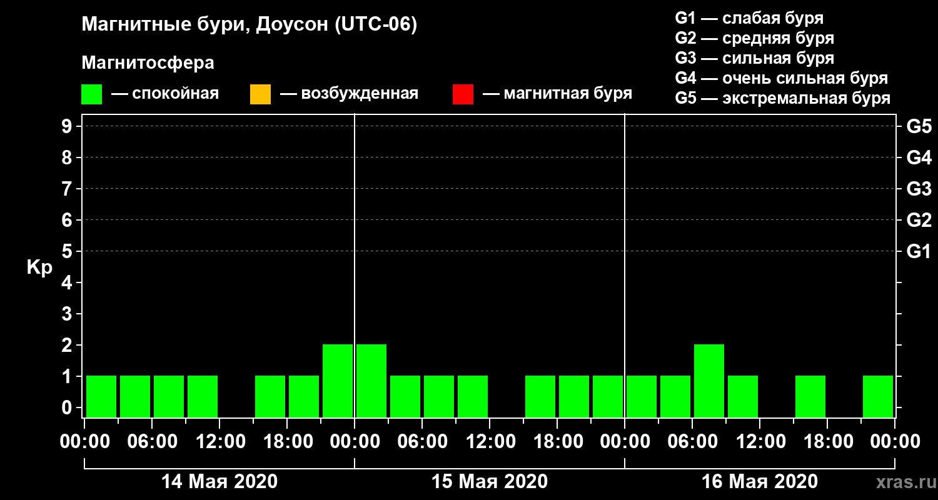The image size is (938, 500).
Task: Click 'G1 — слабая буря' legend line
Action: pyautogui.click(x=749, y=17)
